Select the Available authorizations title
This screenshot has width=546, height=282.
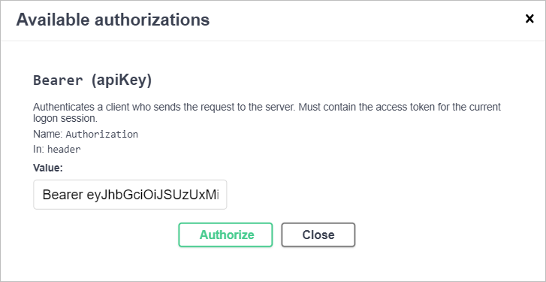113,20
